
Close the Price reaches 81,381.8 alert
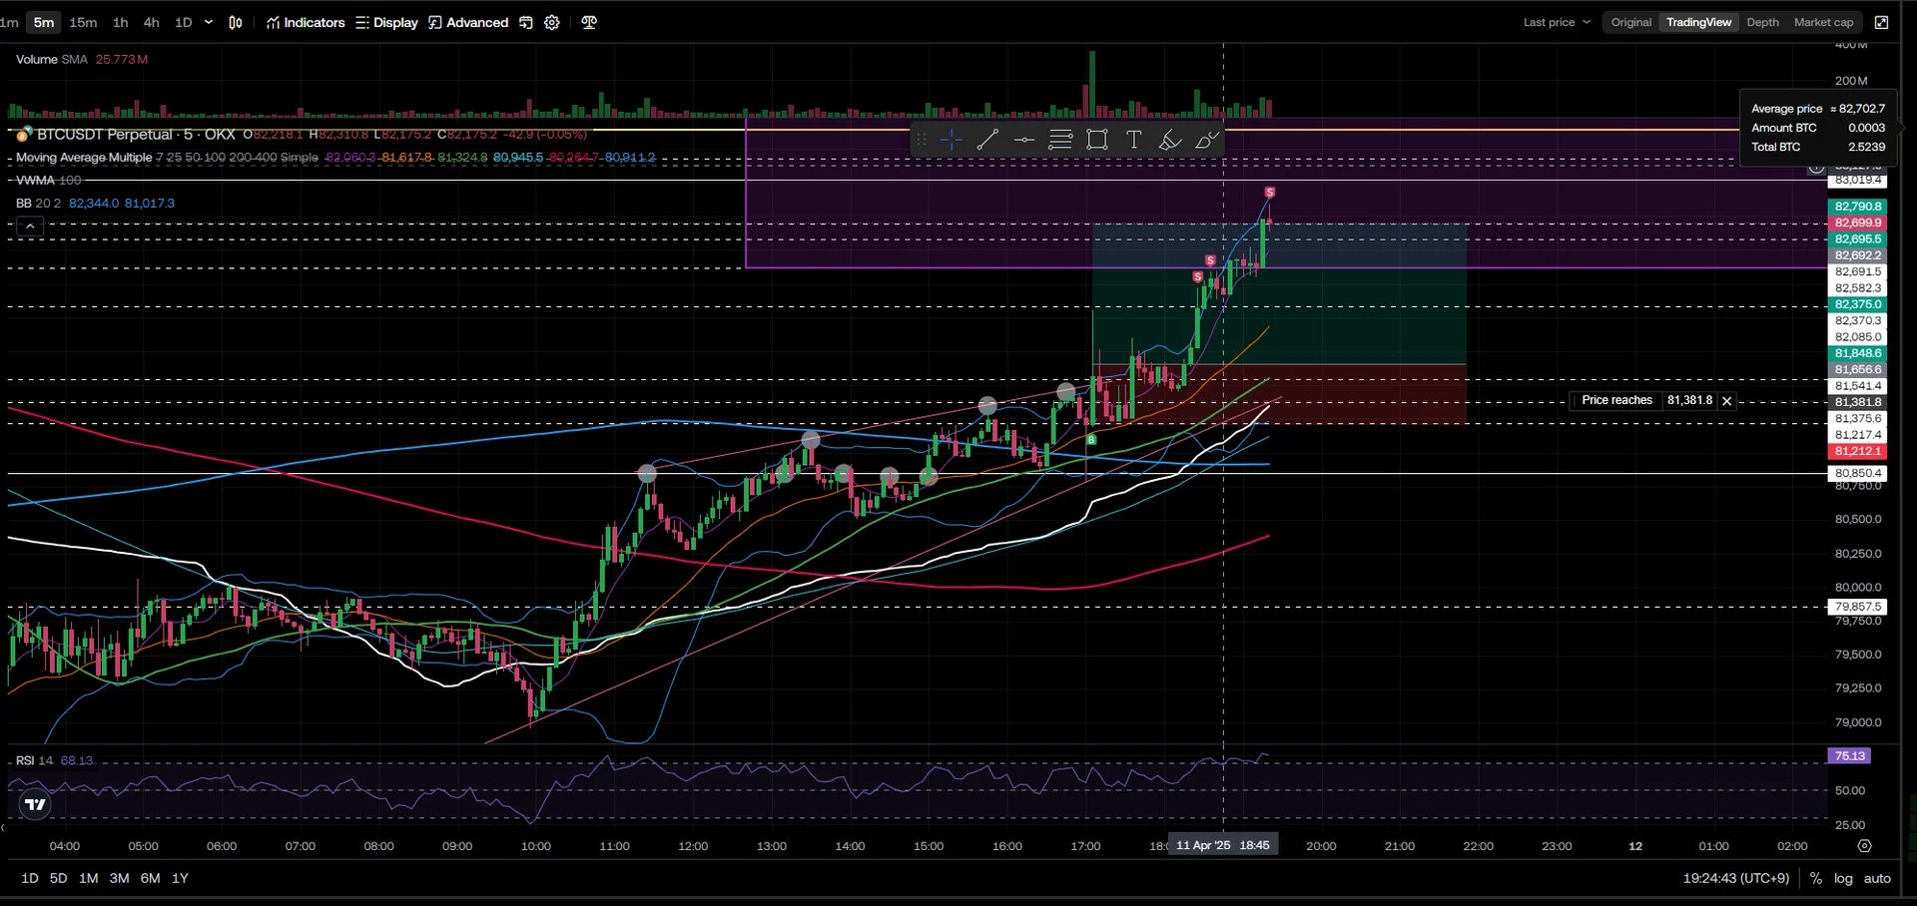(x=1726, y=400)
